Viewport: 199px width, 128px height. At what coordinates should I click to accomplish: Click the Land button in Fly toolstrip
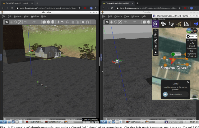(156, 35)
